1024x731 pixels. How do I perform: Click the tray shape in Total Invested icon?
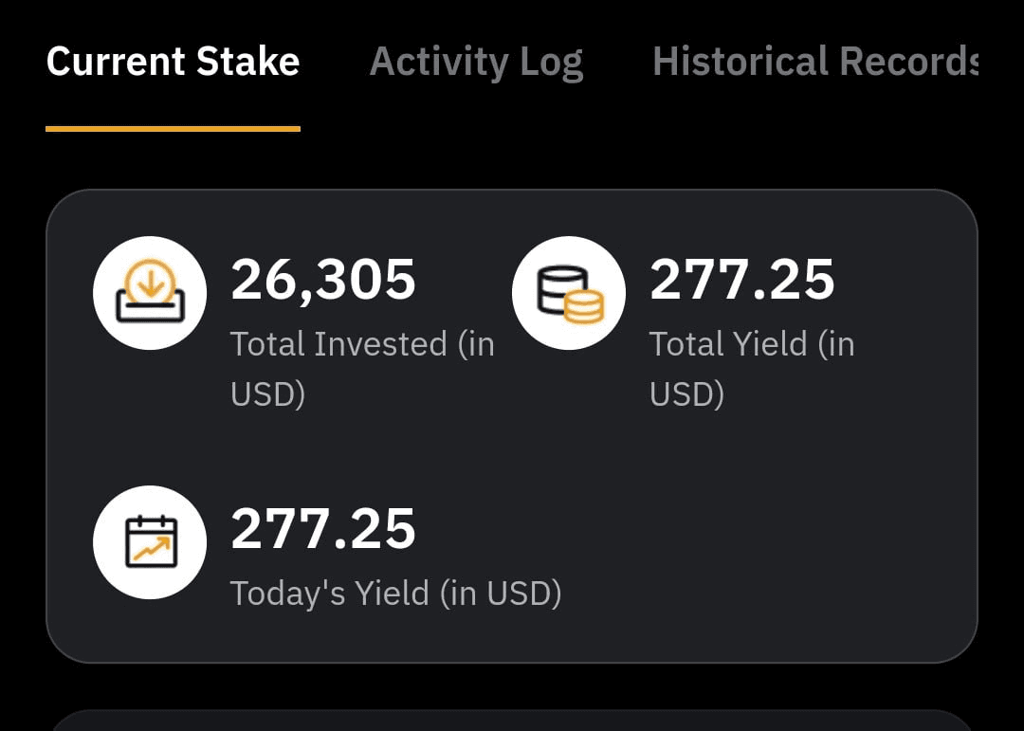tap(150, 307)
